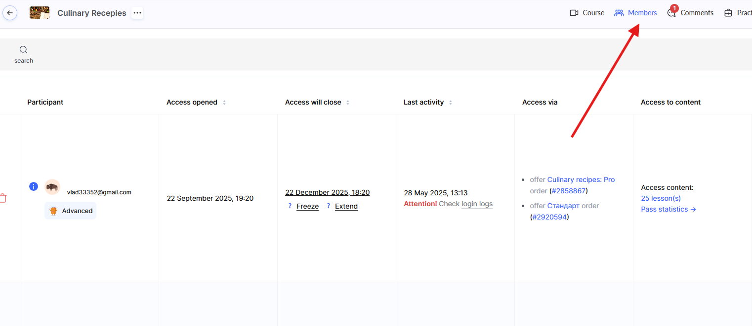Screen dimensions: 752x326
Task: Click the blue info icon beside participant
Action: (34, 186)
